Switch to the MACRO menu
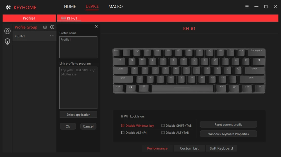The height and width of the screenshot is (157, 281). click(115, 7)
